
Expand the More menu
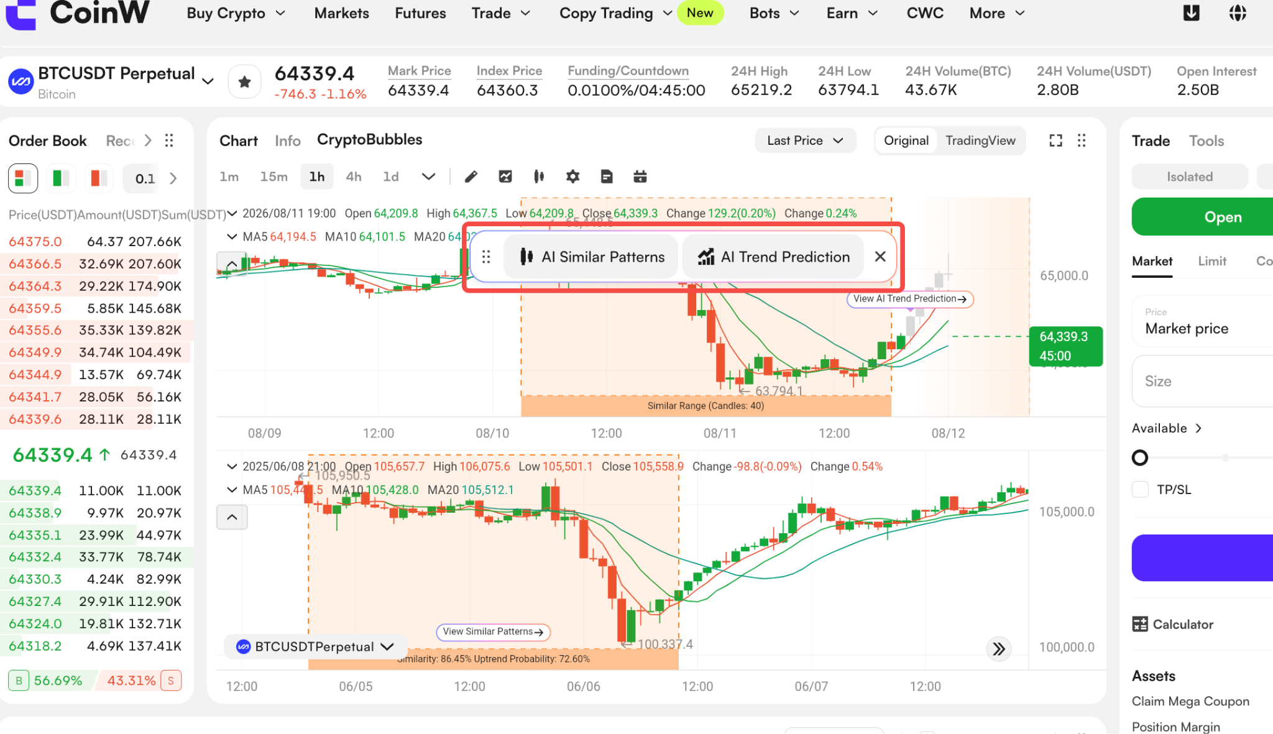[x=997, y=13]
